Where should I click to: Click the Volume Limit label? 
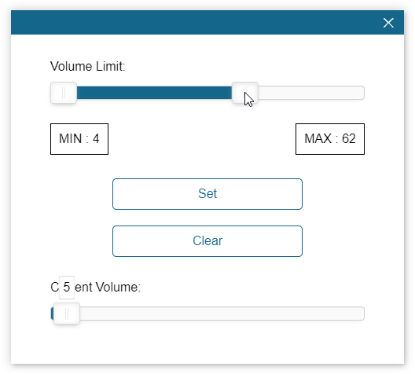click(x=87, y=66)
